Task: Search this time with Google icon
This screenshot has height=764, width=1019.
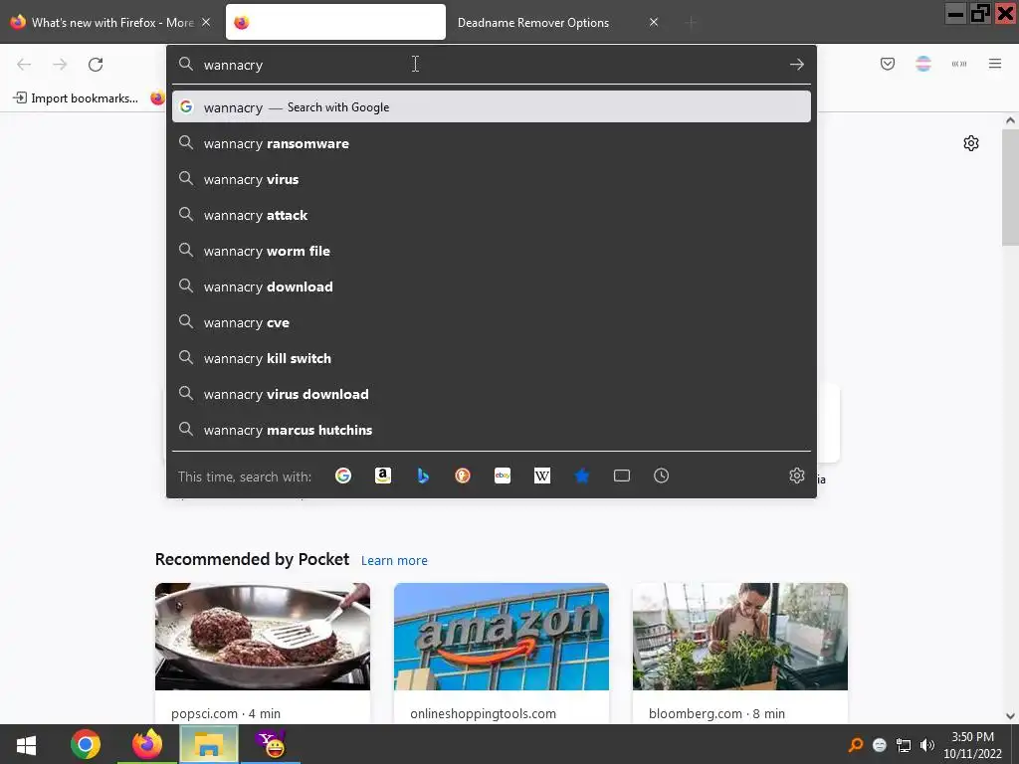Action: (x=343, y=476)
